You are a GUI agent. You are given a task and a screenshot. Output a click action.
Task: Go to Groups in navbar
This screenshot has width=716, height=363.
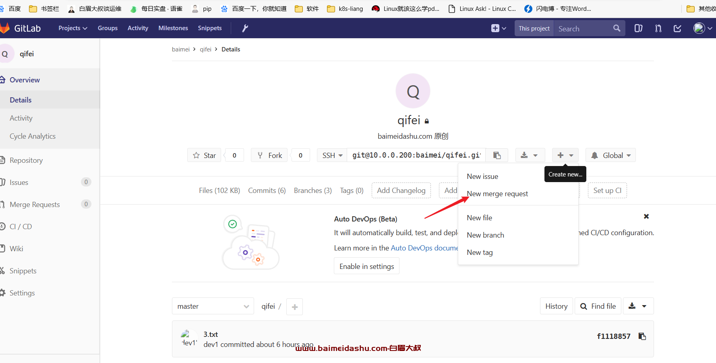108,28
